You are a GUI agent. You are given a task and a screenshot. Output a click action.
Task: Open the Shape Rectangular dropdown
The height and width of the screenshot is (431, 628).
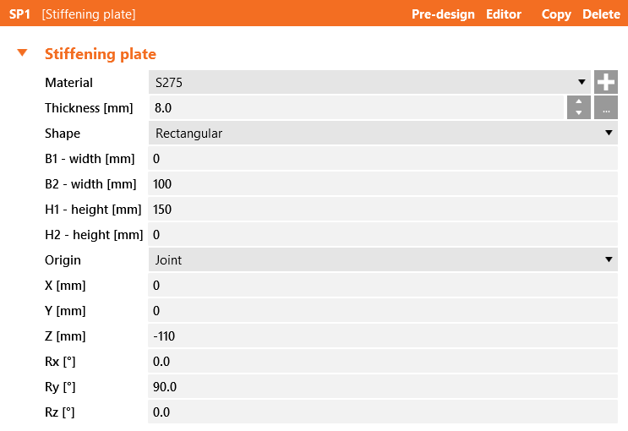[x=382, y=133]
